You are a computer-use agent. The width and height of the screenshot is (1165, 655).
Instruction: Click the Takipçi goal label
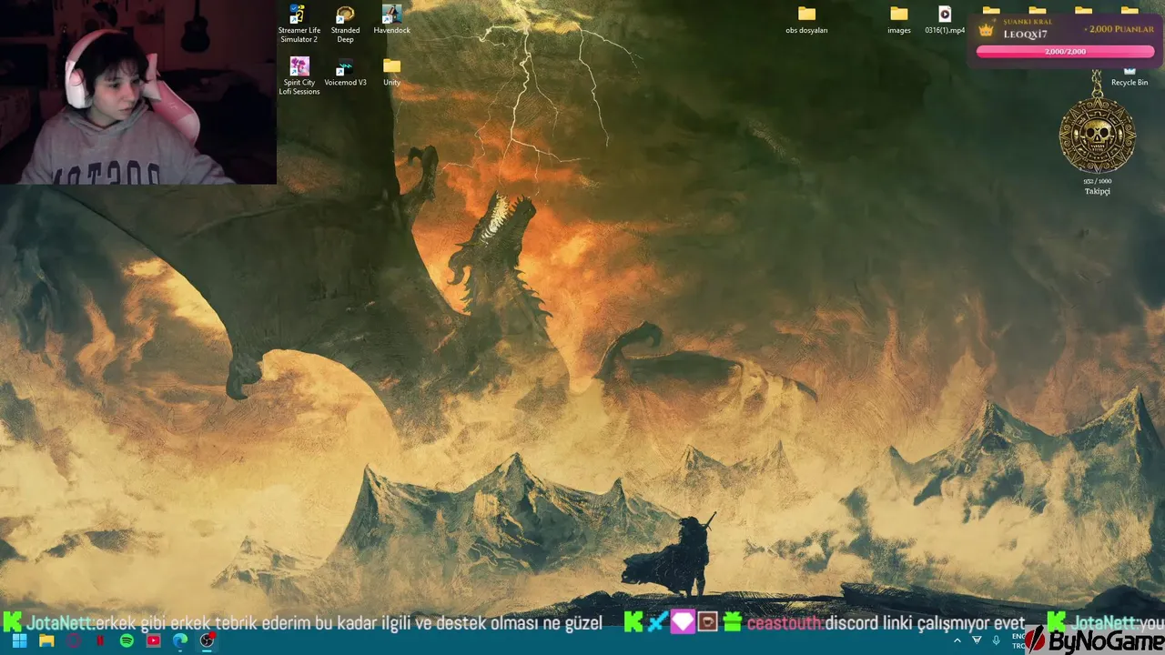click(x=1097, y=191)
